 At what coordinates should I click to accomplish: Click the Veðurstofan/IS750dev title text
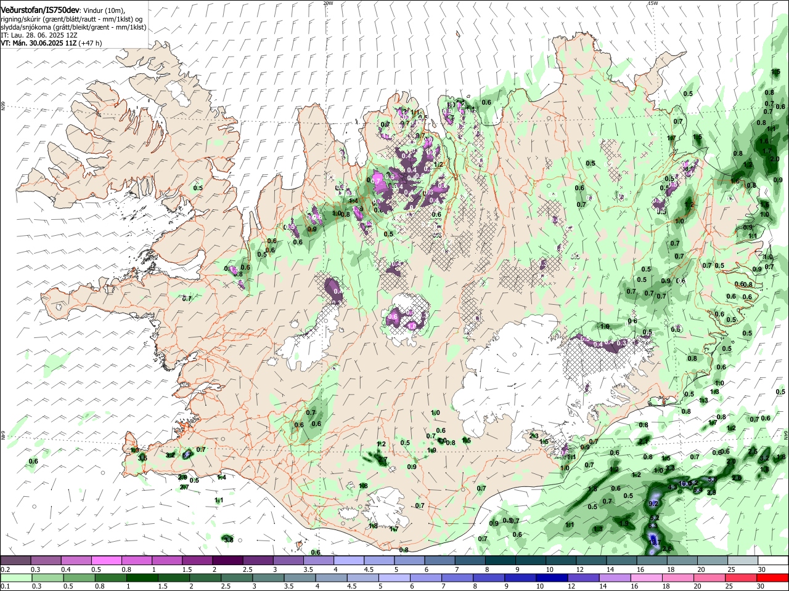click(39, 10)
